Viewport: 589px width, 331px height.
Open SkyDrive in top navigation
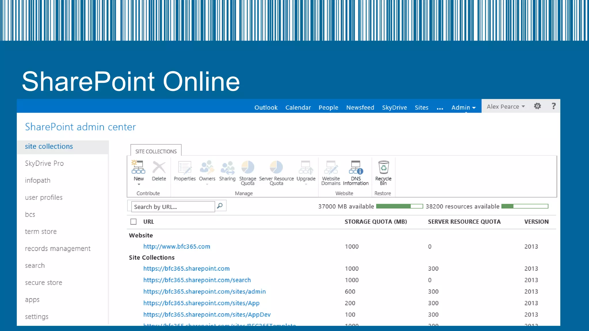[x=394, y=107]
